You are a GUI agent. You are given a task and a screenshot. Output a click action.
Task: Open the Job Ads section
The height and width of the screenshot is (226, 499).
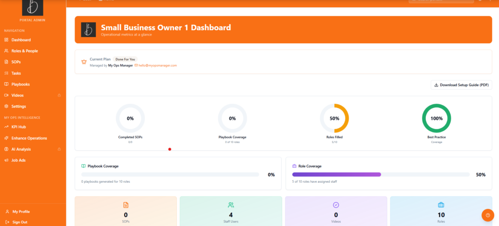(x=19, y=160)
